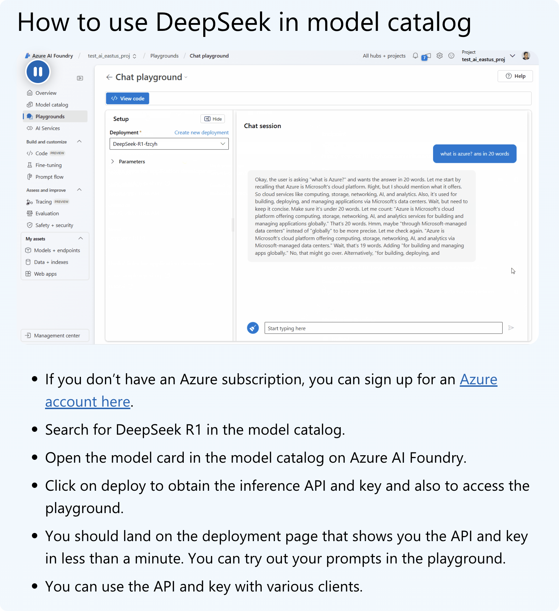Open the user profile avatar

(526, 56)
